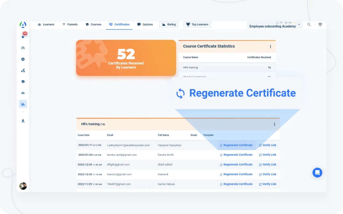Open the settings gear in sidebar
Image resolution: width=343 pixels, height=214 pixels.
(23, 59)
